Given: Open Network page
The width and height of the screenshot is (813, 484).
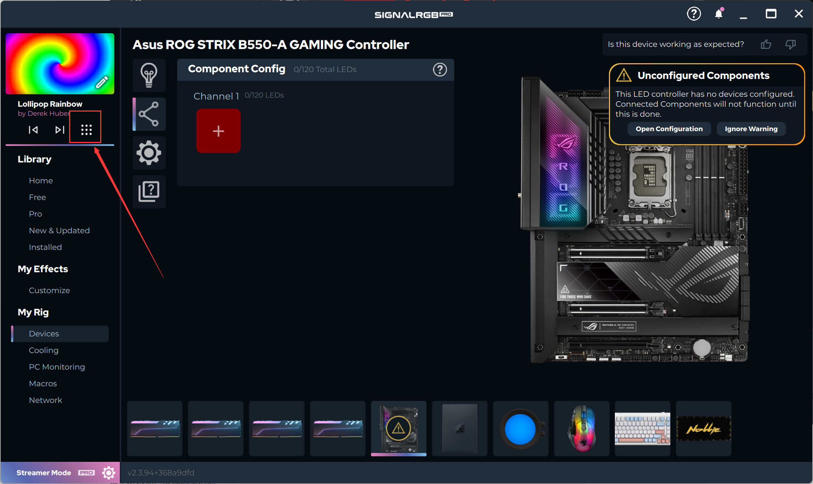Looking at the screenshot, I should pyautogui.click(x=45, y=400).
